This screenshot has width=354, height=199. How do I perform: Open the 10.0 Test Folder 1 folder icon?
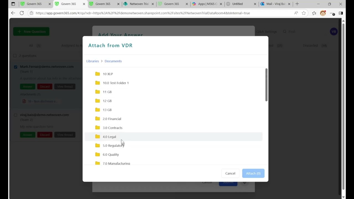click(x=97, y=83)
